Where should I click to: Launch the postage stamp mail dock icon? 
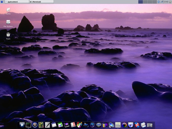tap(41, 125)
